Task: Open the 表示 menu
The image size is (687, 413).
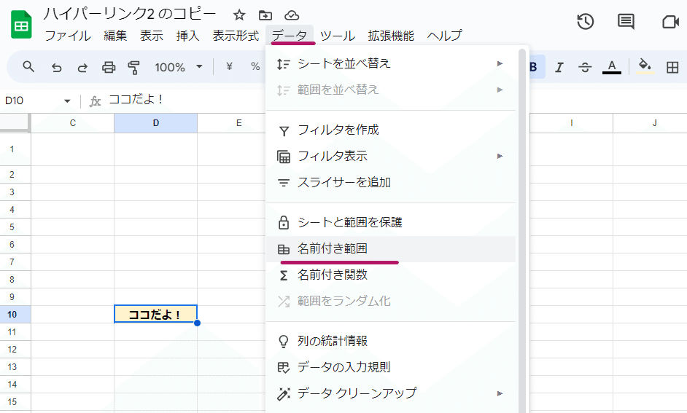Action: pos(152,36)
